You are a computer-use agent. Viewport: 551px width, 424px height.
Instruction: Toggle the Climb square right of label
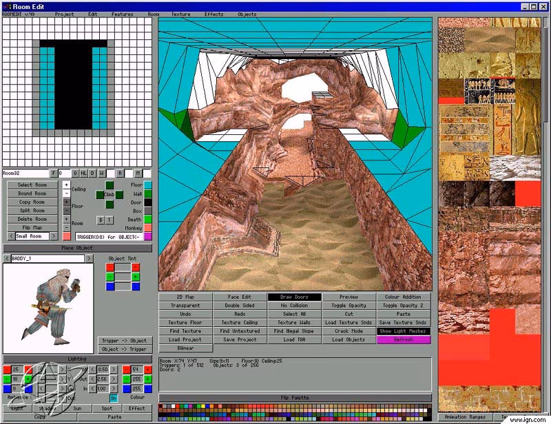click(x=119, y=194)
